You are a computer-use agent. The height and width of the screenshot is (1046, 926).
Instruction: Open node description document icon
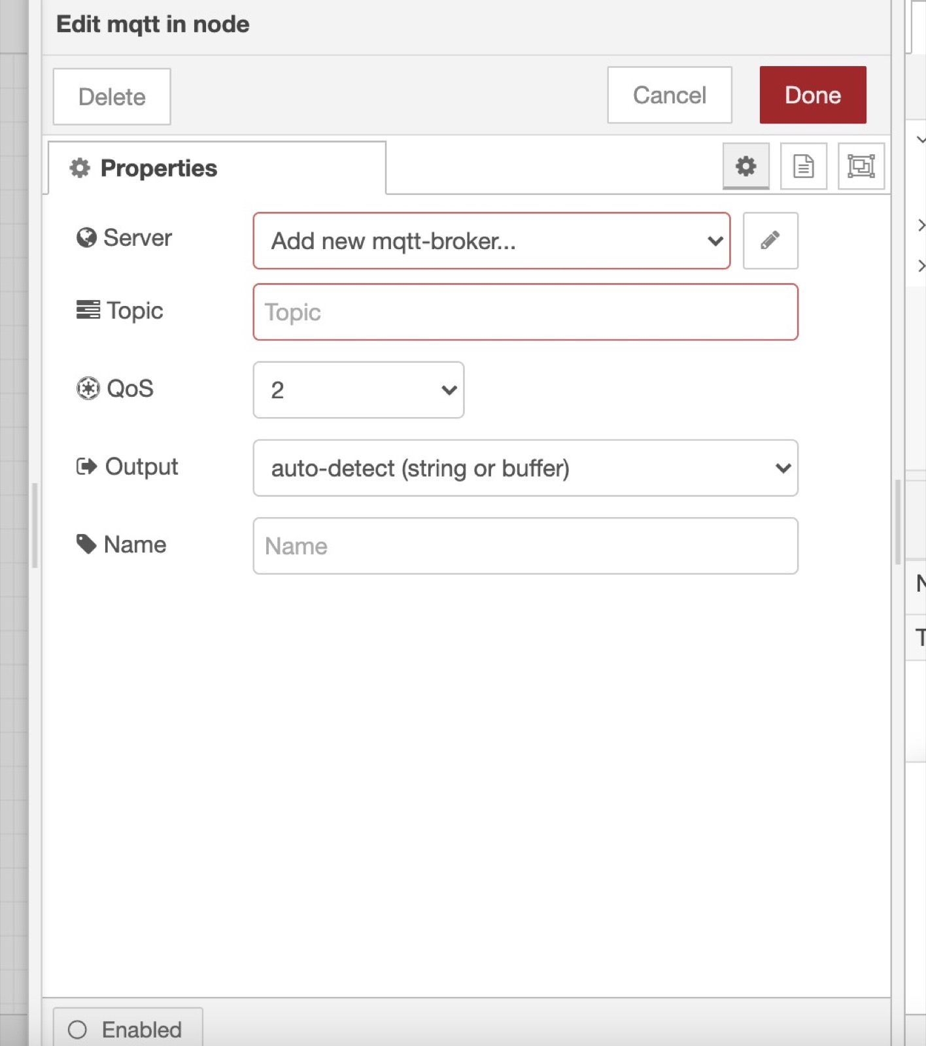pos(803,166)
